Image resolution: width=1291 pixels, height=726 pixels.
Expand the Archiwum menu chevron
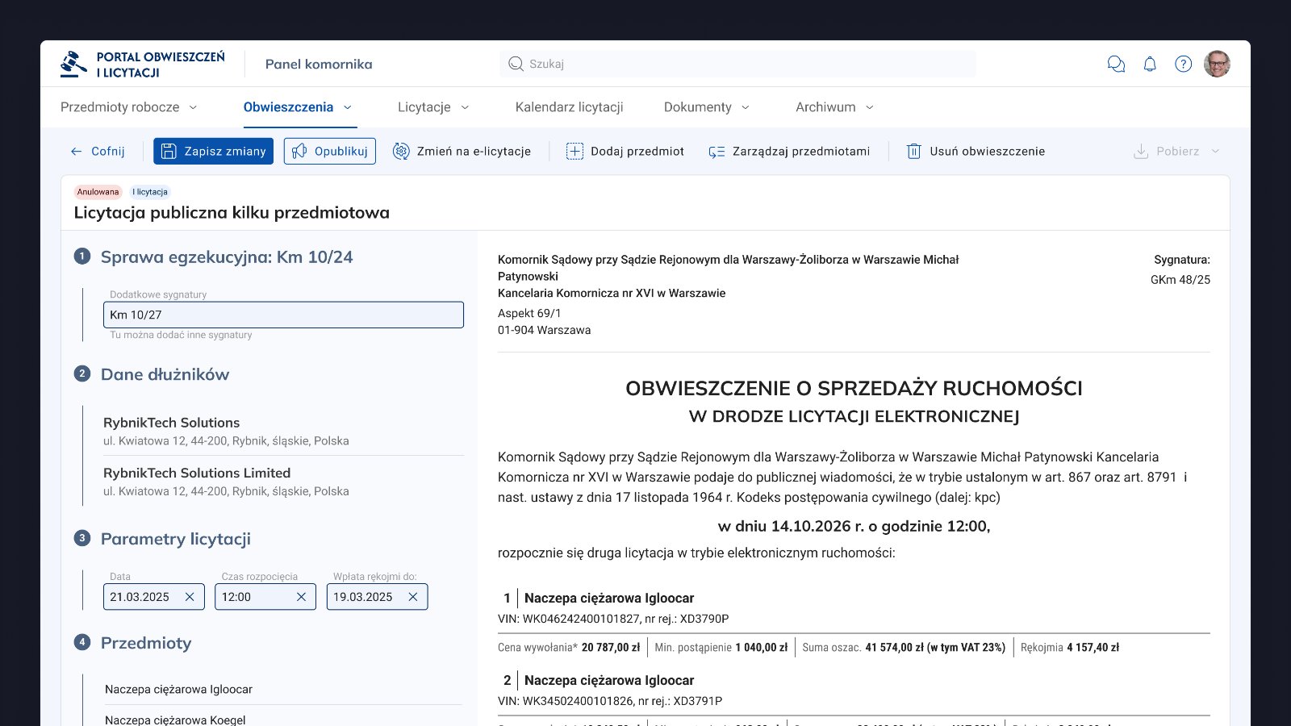point(869,107)
